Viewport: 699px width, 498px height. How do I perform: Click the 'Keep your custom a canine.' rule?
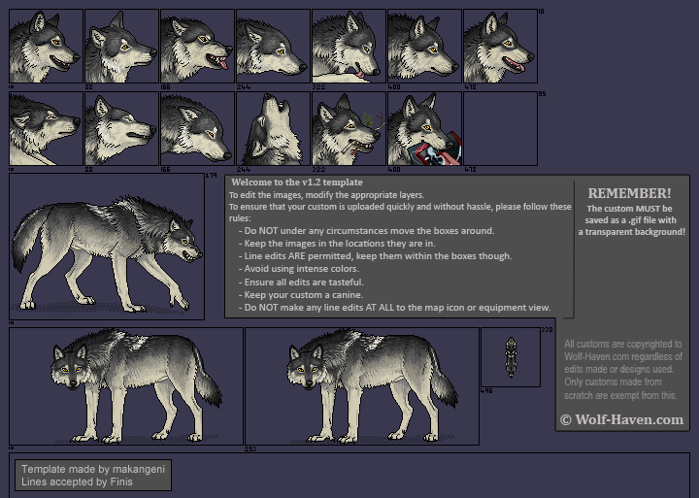[x=301, y=295]
